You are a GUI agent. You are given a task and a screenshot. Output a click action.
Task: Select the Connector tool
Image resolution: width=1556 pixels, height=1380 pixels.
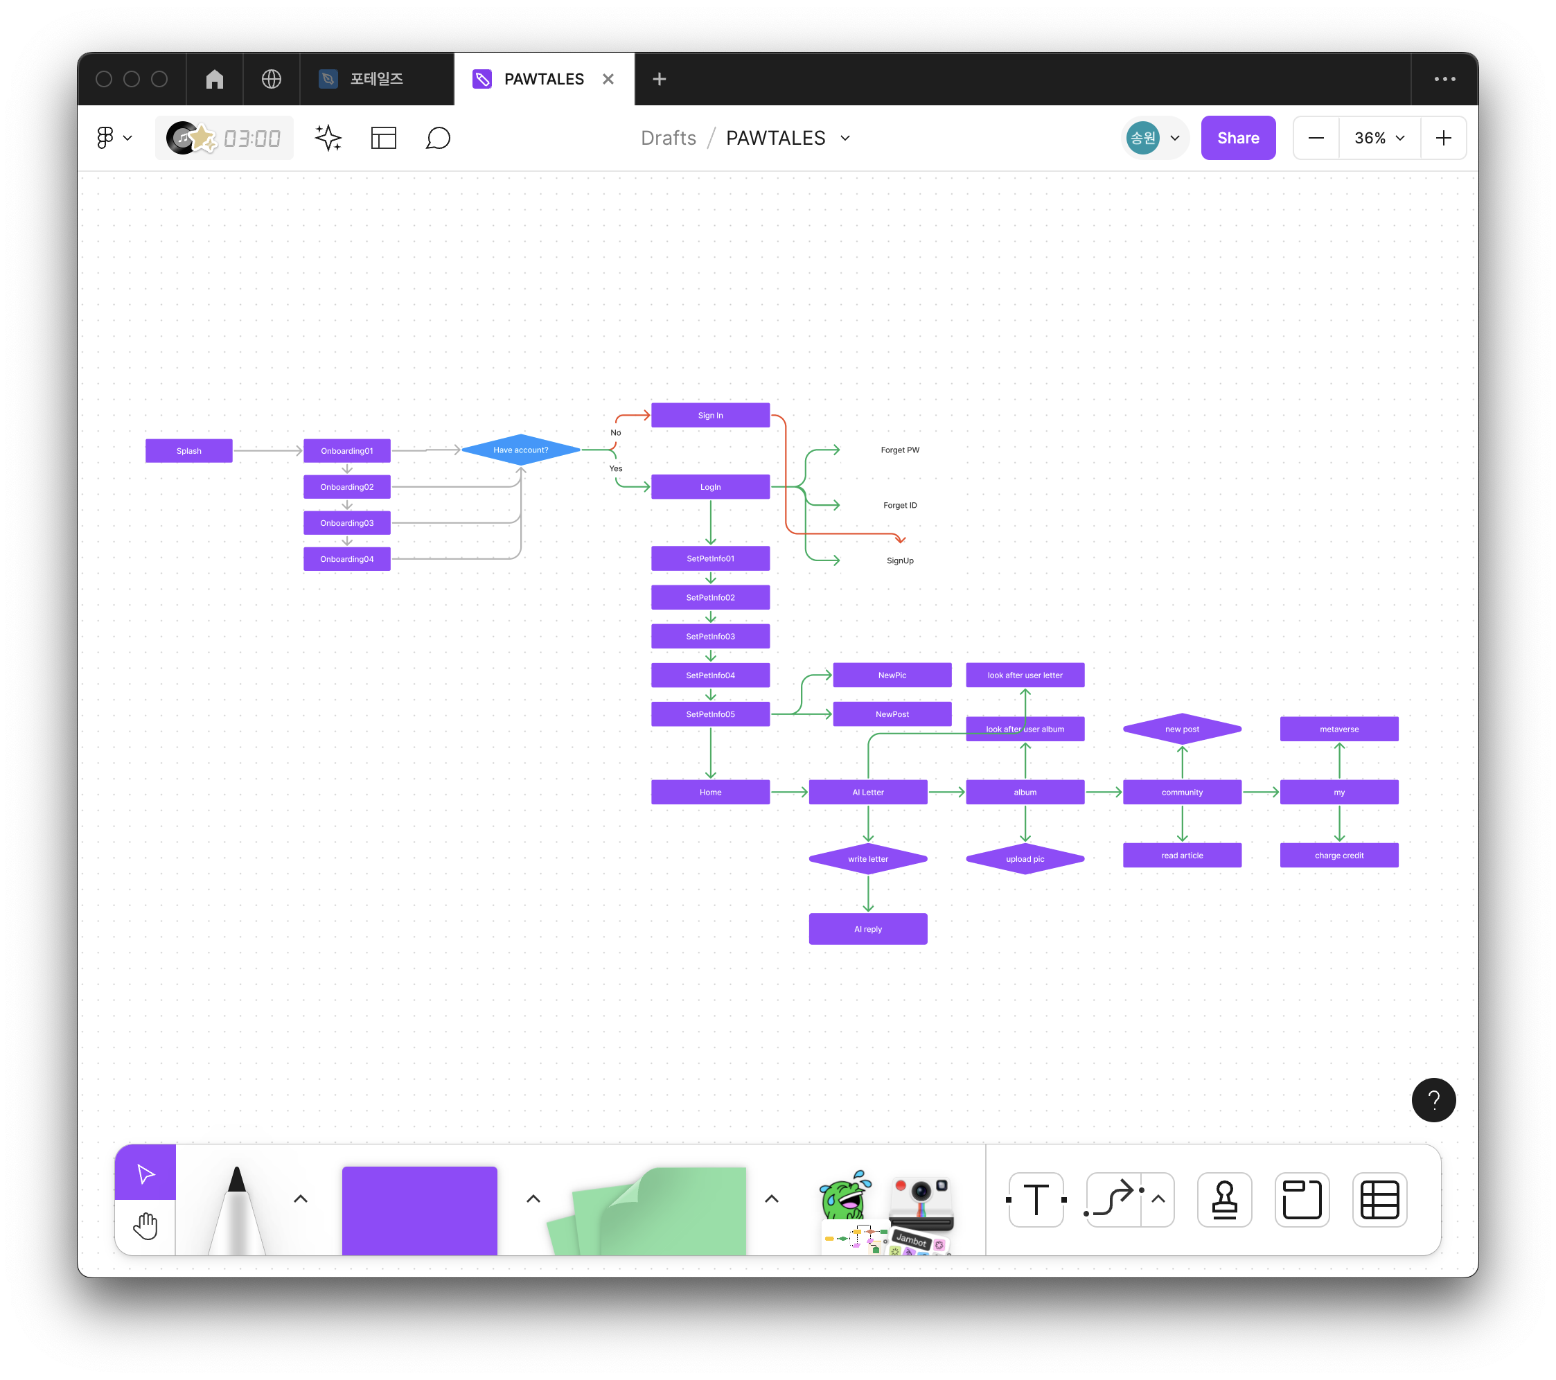point(1113,1200)
